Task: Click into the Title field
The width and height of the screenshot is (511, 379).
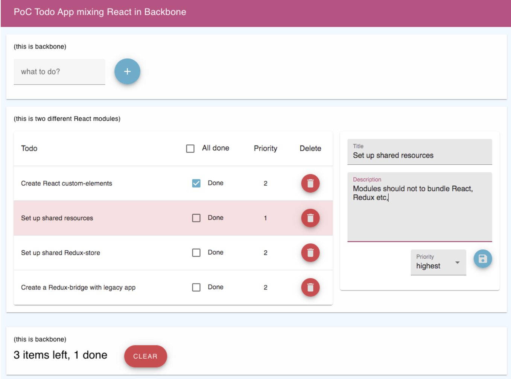Action: (420, 152)
